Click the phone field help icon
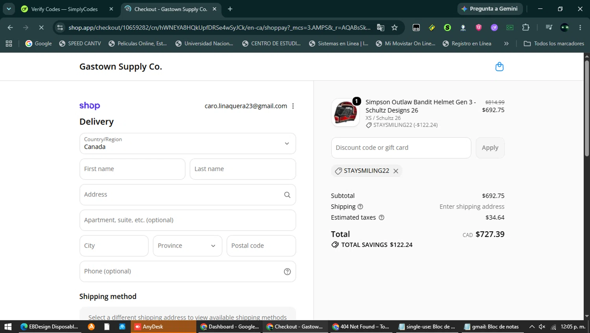 [x=287, y=272]
